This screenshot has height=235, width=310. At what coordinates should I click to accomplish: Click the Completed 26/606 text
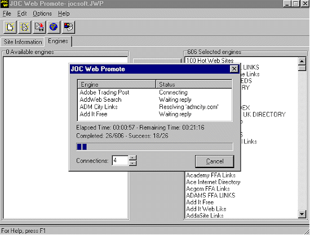(x=100, y=135)
